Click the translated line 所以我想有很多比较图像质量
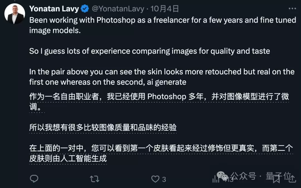The width and height of the screenshot is (301, 188). click(x=103, y=127)
